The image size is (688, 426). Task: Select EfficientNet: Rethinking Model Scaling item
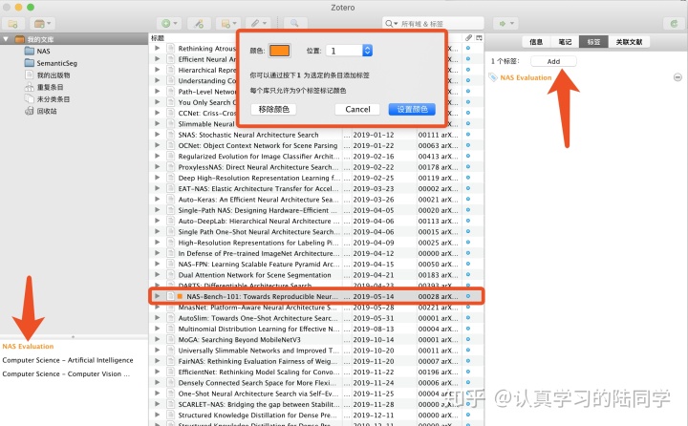click(x=258, y=373)
